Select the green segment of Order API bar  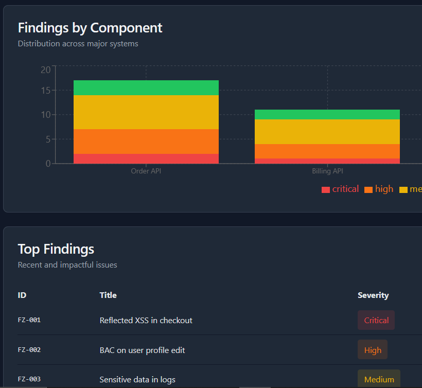tap(146, 88)
